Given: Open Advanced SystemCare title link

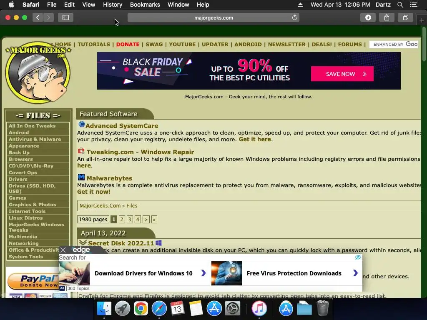Looking at the screenshot, I should click(x=122, y=126).
